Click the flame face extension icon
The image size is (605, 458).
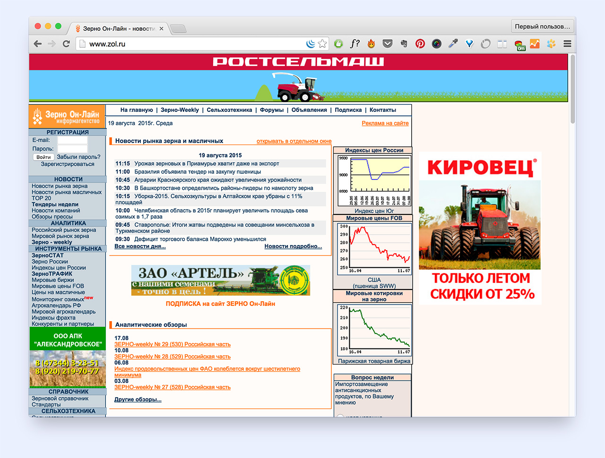tap(372, 44)
